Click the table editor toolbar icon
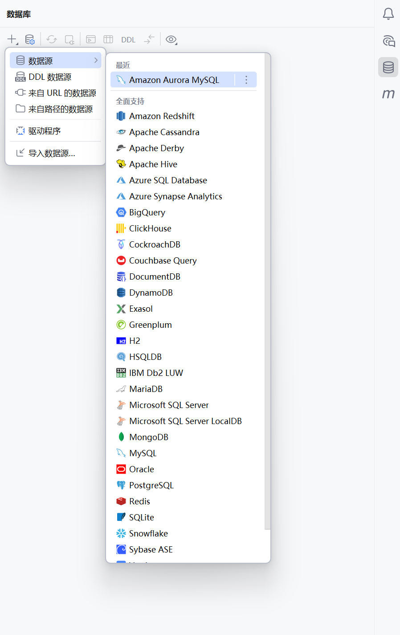Screen dimensions: 400x635 (108, 39)
